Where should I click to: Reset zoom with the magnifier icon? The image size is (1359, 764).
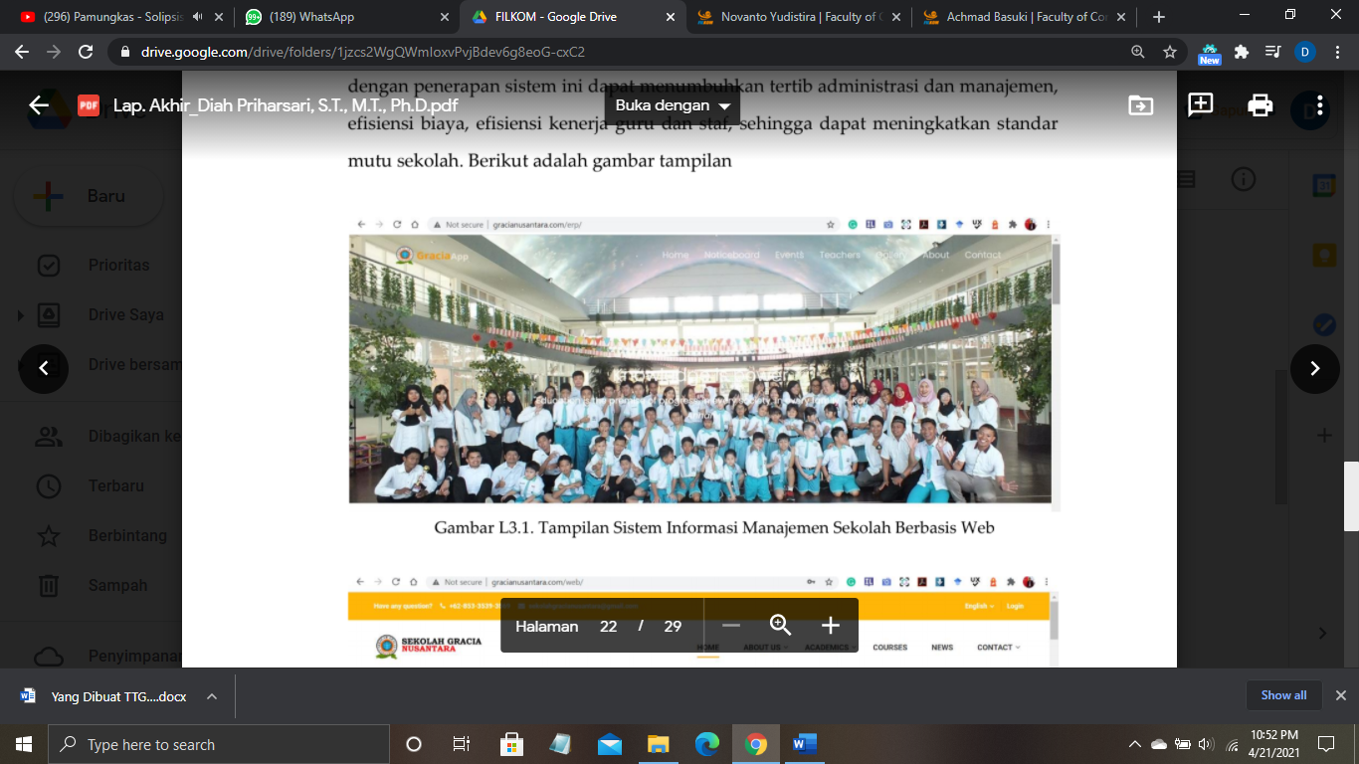[x=781, y=626]
